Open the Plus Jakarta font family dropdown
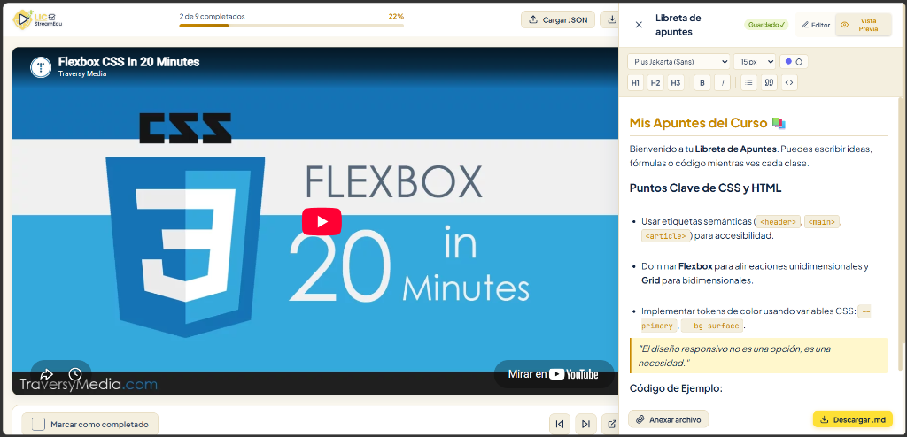The image size is (907, 437). [x=678, y=61]
